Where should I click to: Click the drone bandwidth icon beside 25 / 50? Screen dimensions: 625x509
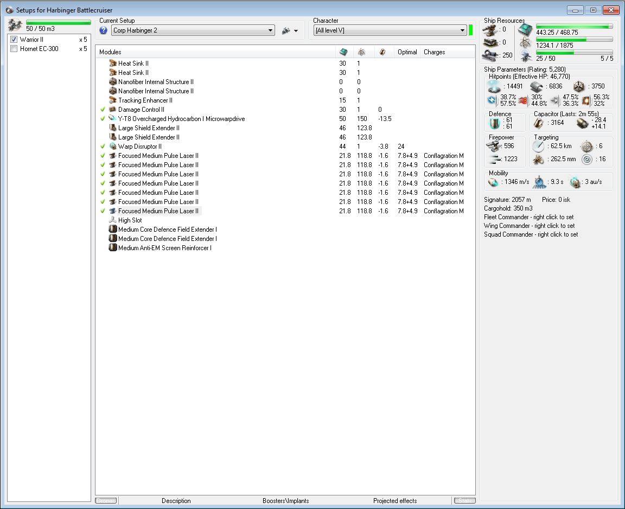point(526,55)
